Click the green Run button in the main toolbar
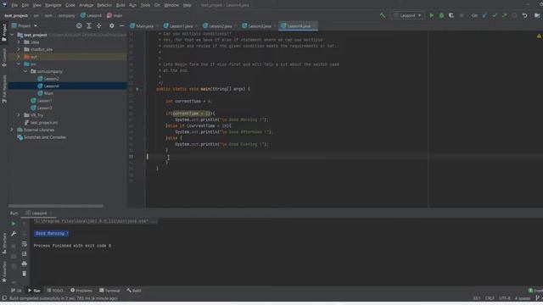 432,15
